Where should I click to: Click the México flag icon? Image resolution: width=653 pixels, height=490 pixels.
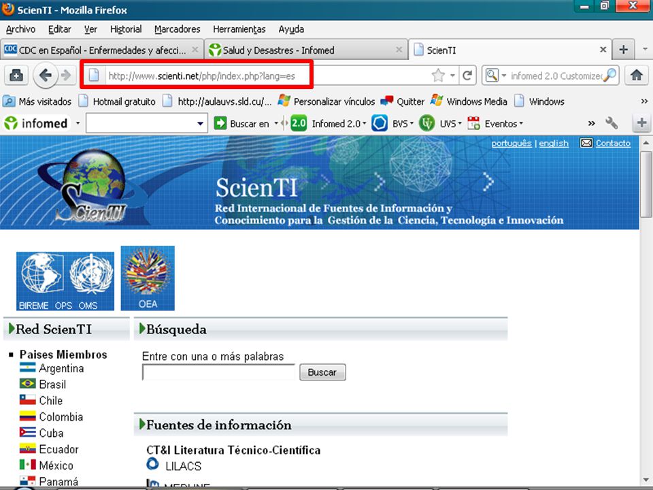tap(27, 464)
